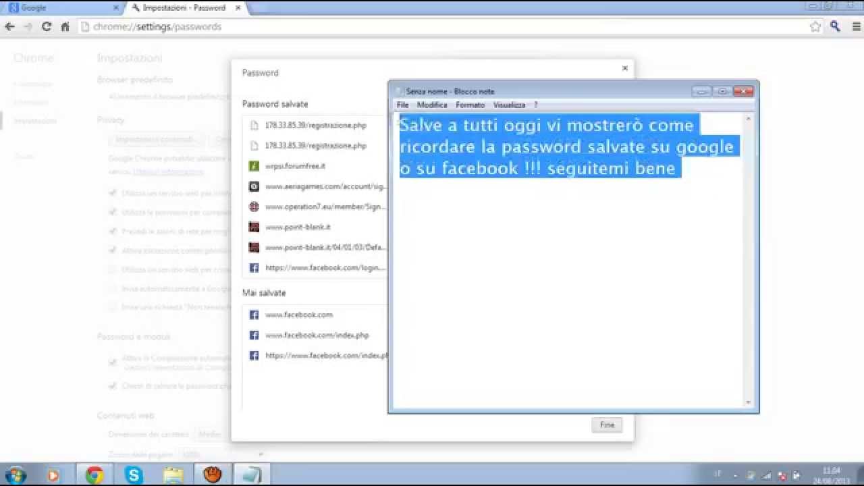Toggle 'Prevedi le azioni di rete' checkbox
Image resolution: width=864 pixels, height=486 pixels.
tap(113, 231)
